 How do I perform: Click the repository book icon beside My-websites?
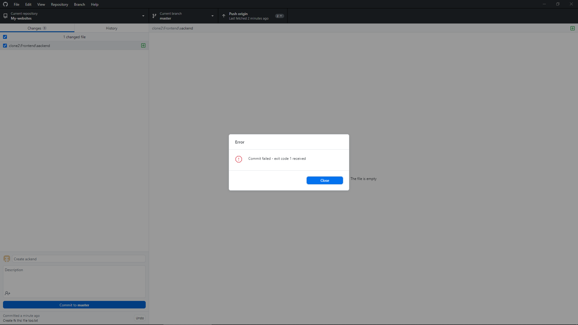pyautogui.click(x=5, y=16)
